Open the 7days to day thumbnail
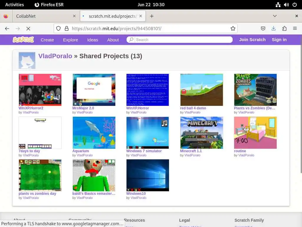The height and width of the screenshot is (227, 302). tap(40, 133)
